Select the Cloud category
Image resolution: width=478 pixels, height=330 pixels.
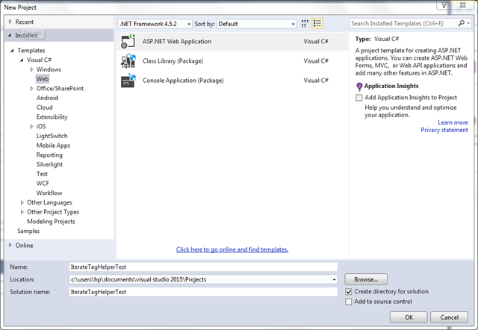pos(45,108)
